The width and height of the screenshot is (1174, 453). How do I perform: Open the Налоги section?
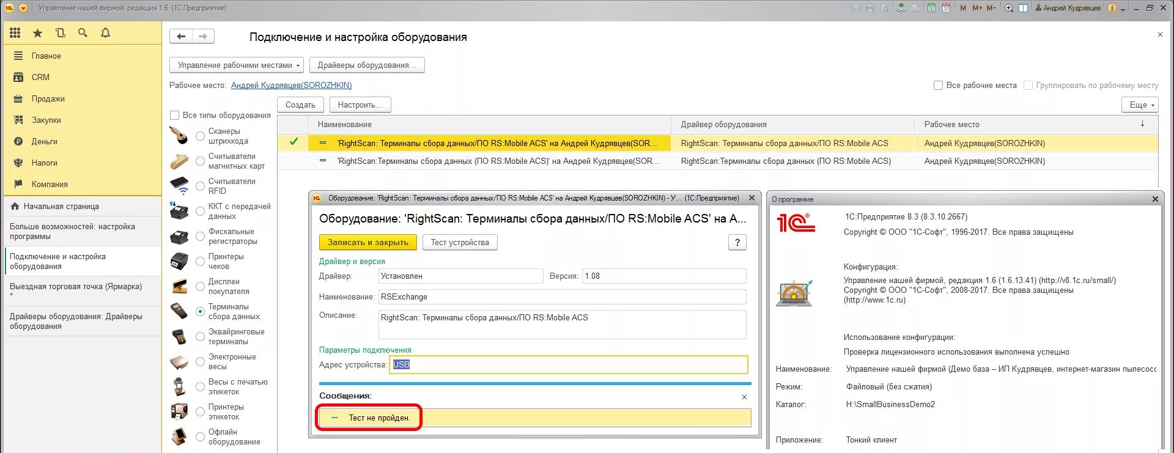tap(83, 163)
